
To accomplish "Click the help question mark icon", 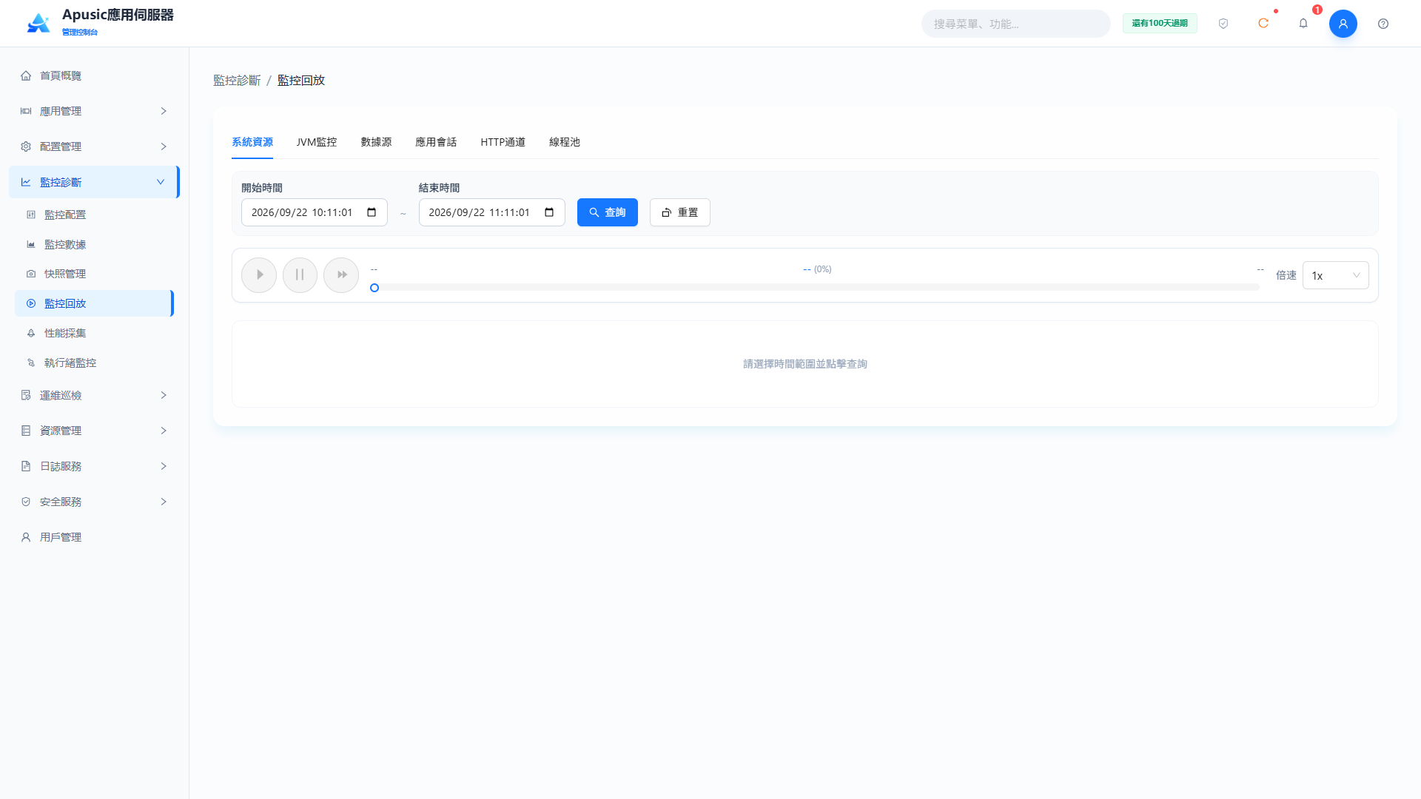I will tap(1383, 24).
